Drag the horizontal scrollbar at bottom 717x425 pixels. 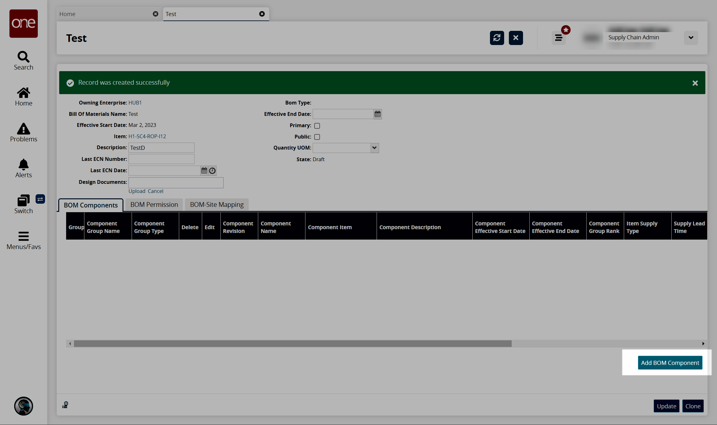pyautogui.click(x=293, y=343)
